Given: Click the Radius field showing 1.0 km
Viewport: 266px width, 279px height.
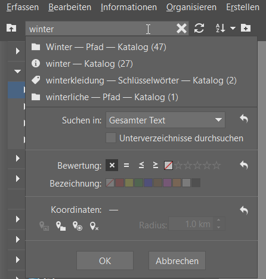Looking at the screenshot, I should point(191,224).
